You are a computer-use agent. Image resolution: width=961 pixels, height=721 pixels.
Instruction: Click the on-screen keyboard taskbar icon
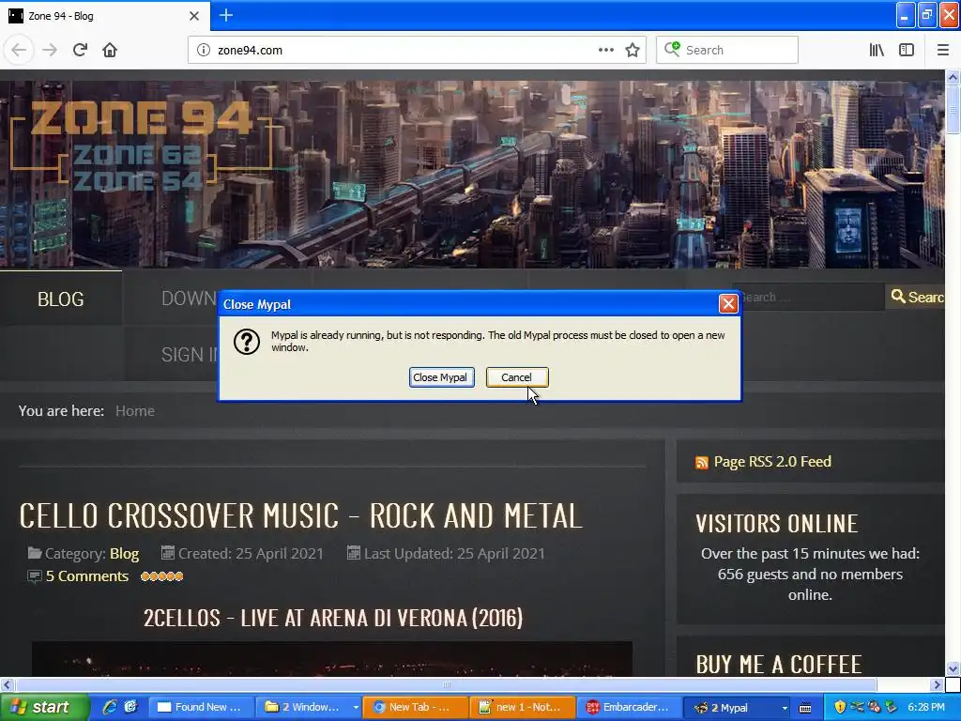805,708
